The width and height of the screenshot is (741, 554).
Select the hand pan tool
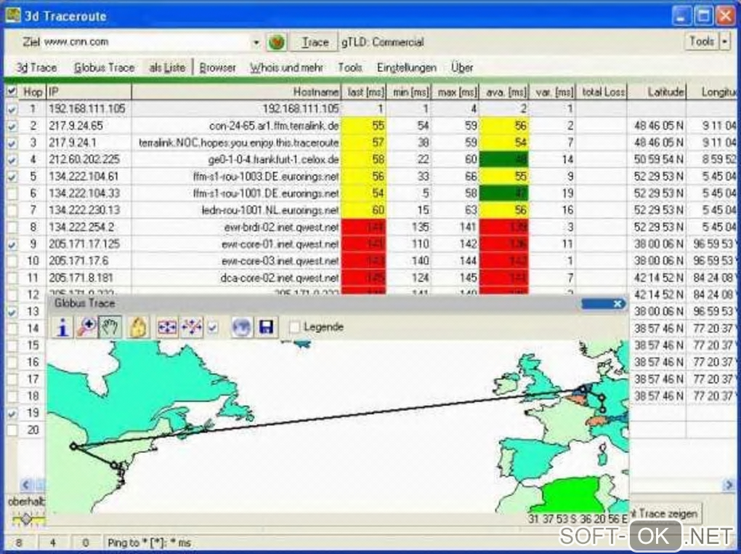[110, 327]
